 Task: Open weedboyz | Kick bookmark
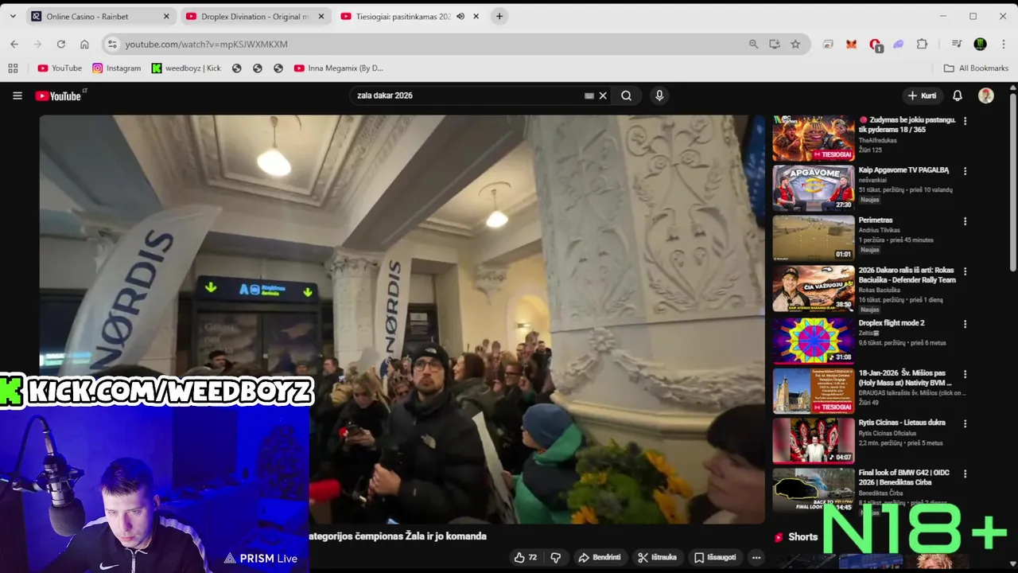pyautogui.click(x=186, y=68)
